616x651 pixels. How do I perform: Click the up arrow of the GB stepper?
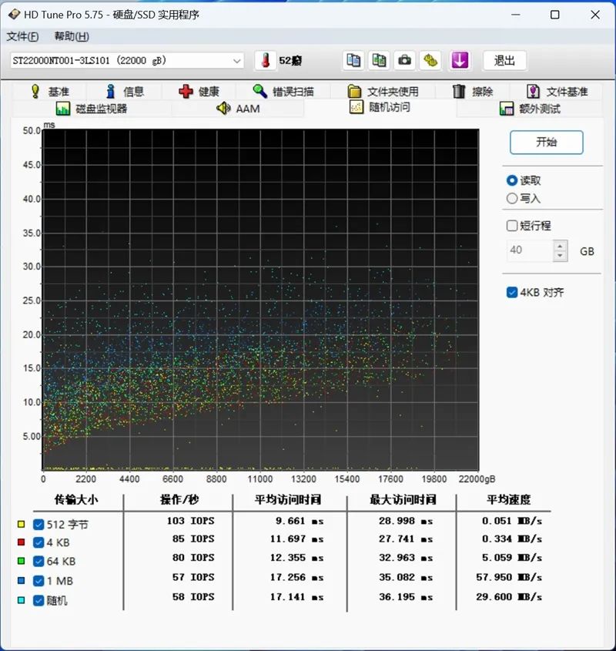[560, 247]
